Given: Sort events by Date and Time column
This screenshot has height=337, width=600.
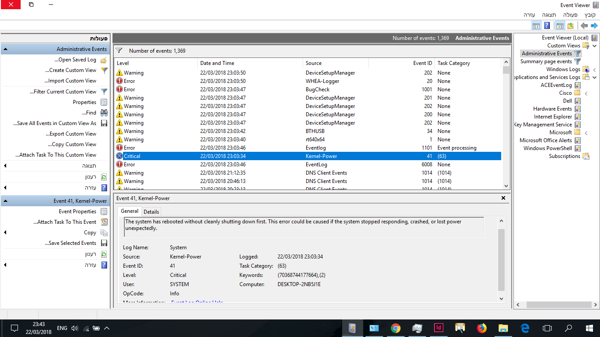Looking at the screenshot, I should tap(250, 63).
